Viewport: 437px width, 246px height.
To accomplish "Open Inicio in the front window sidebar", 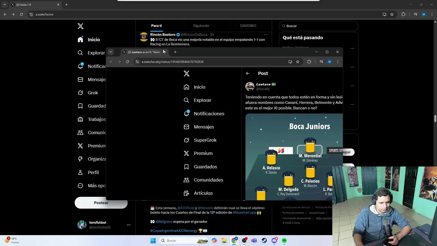I will click(195, 87).
